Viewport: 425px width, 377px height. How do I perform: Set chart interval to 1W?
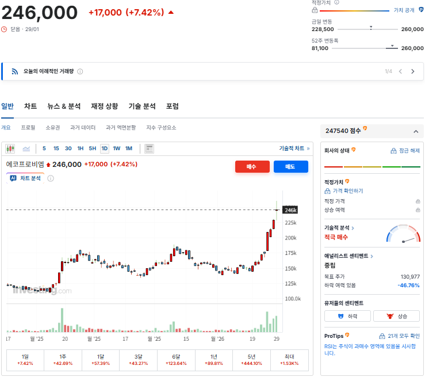tap(117, 148)
